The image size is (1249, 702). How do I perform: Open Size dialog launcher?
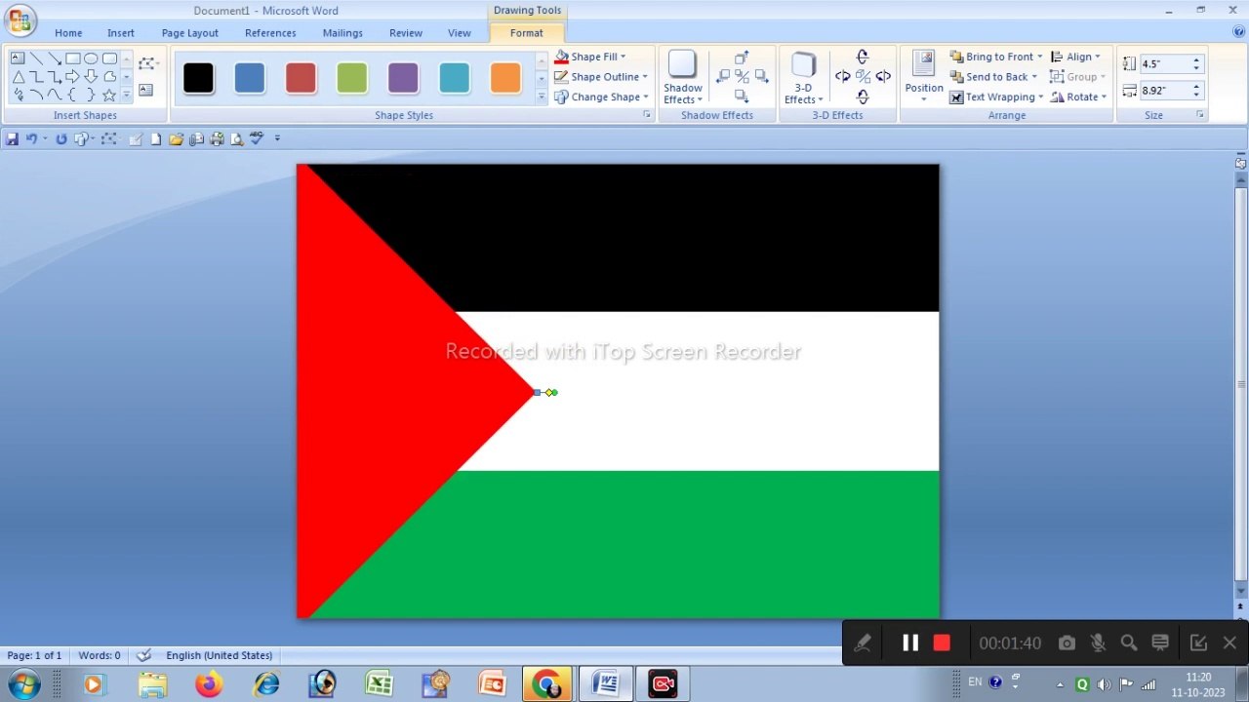pos(1200,115)
